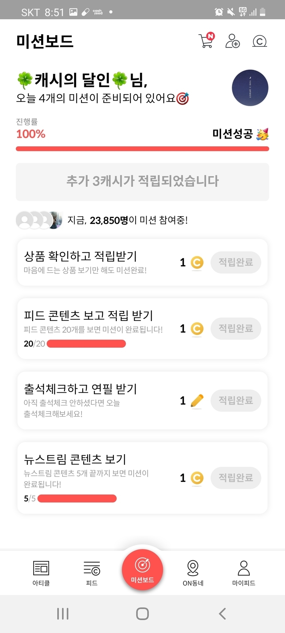The width and height of the screenshot is (285, 633).
Task: Tap the pencil reward icon
Action: point(197,401)
